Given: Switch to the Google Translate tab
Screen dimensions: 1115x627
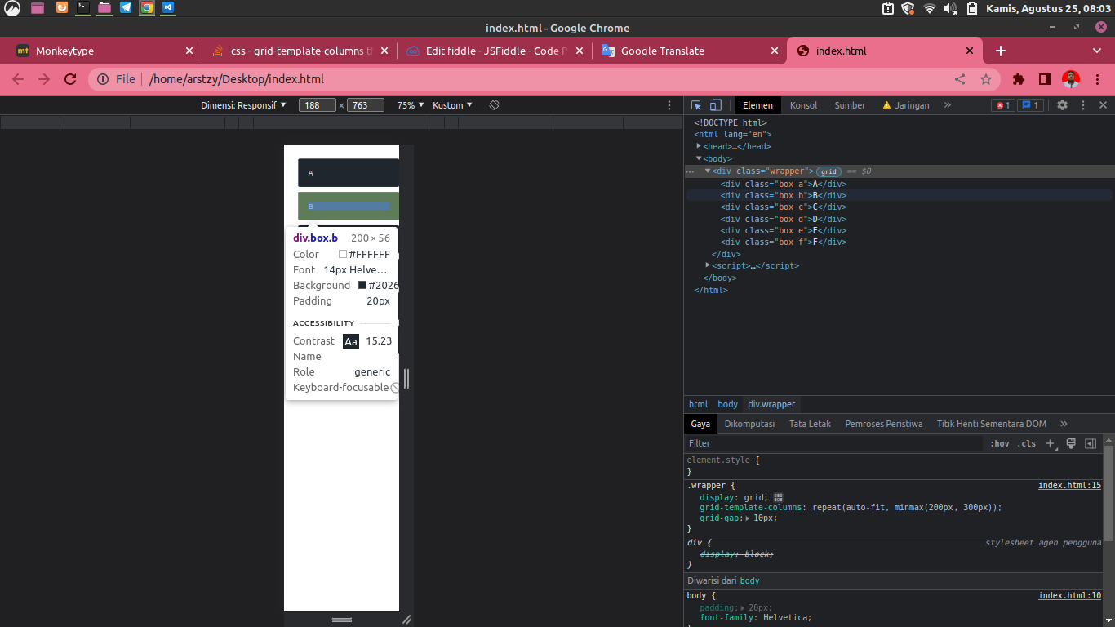Looking at the screenshot, I should point(688,51).
